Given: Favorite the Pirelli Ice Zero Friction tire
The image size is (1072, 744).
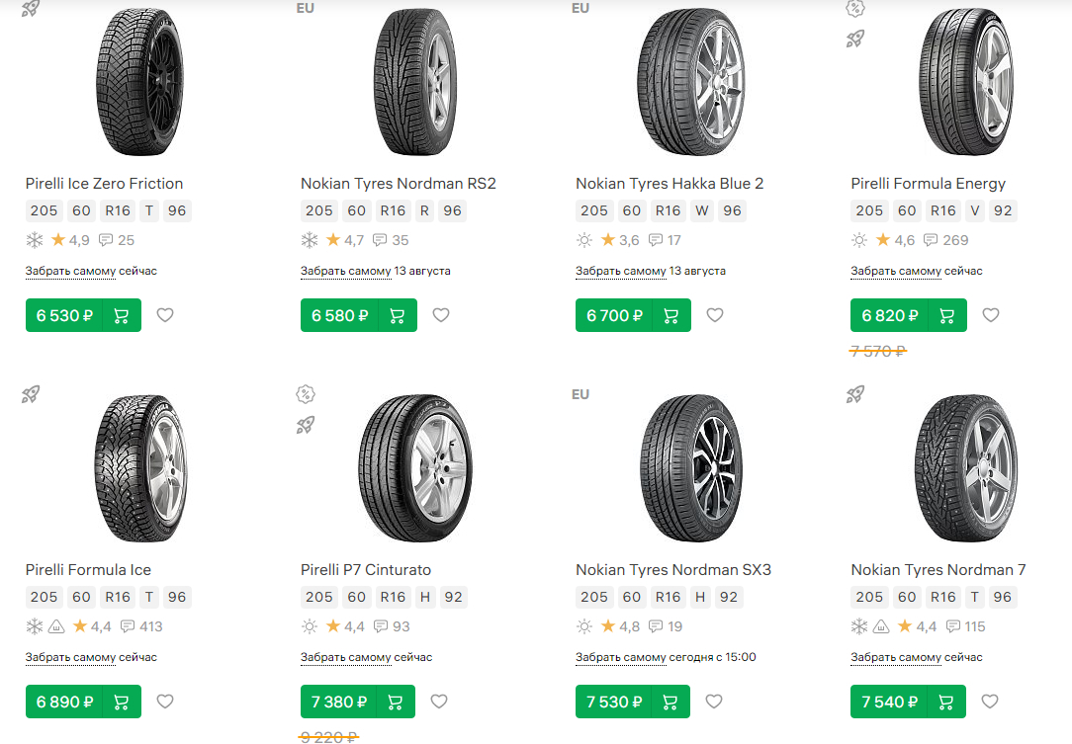Looking at the screenshot, I should pyautogui.click(x=165, y=315).
